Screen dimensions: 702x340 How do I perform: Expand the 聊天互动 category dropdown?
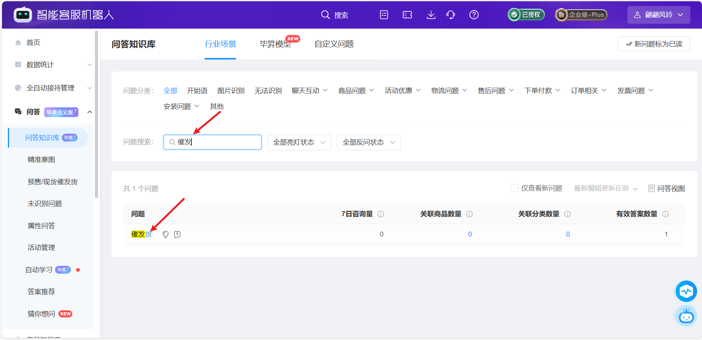[310, 91]
